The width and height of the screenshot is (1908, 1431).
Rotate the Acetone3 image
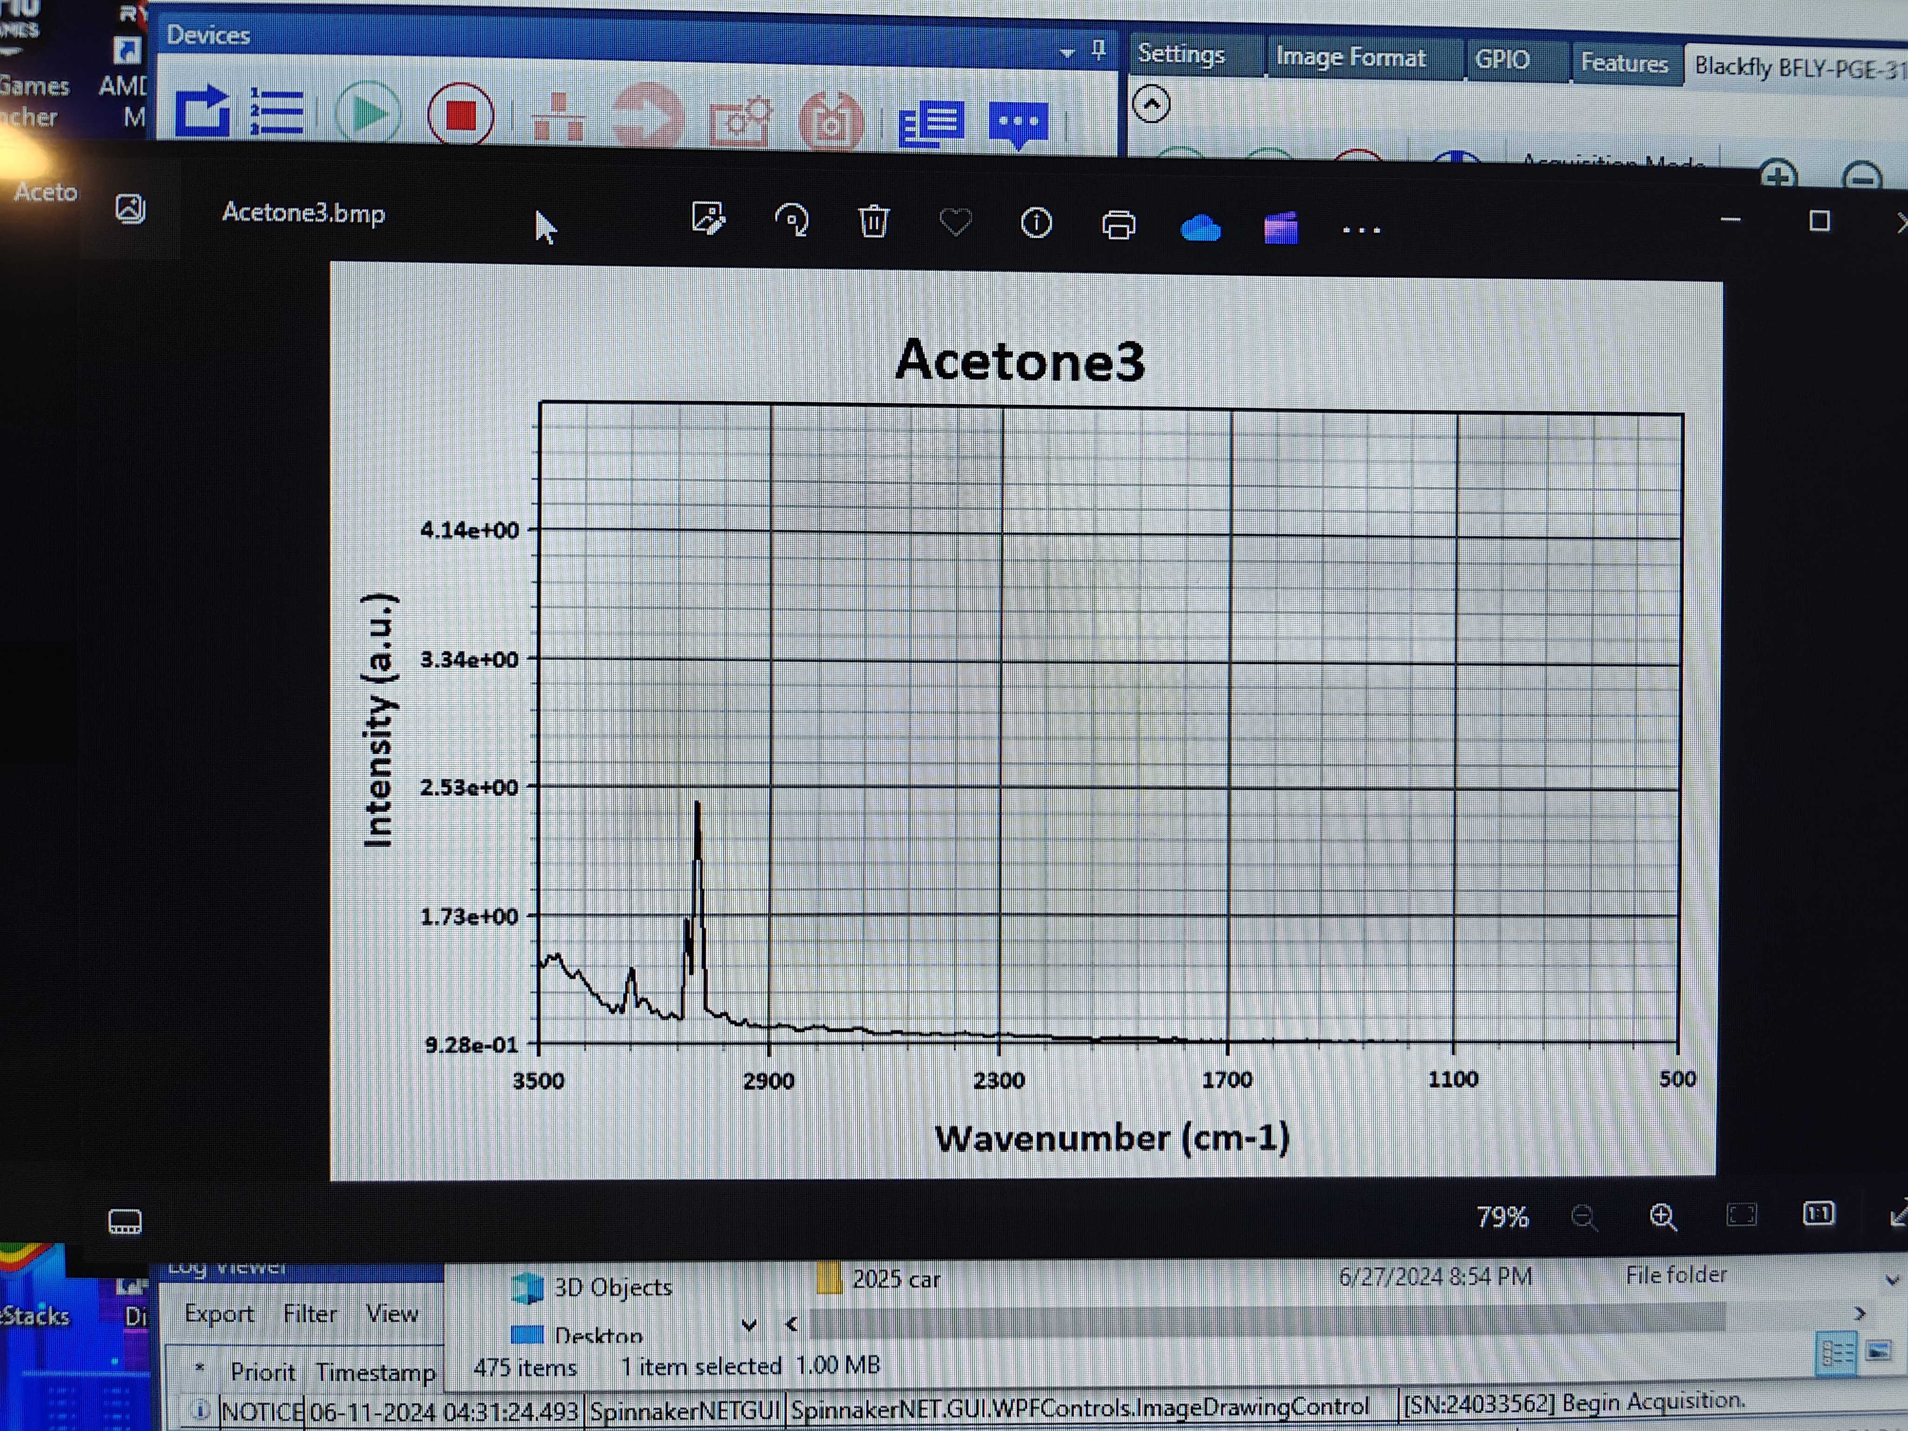pyautogui.click(x=792, y=221)
